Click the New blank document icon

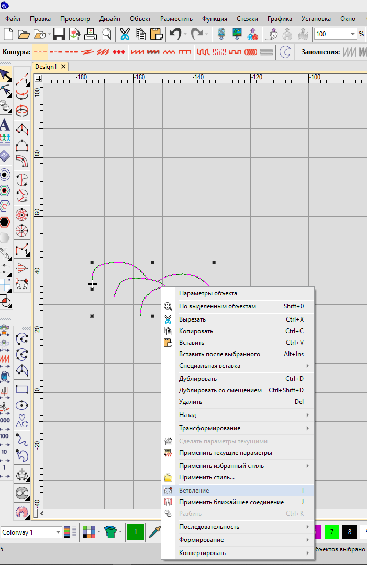pos(8,34)
